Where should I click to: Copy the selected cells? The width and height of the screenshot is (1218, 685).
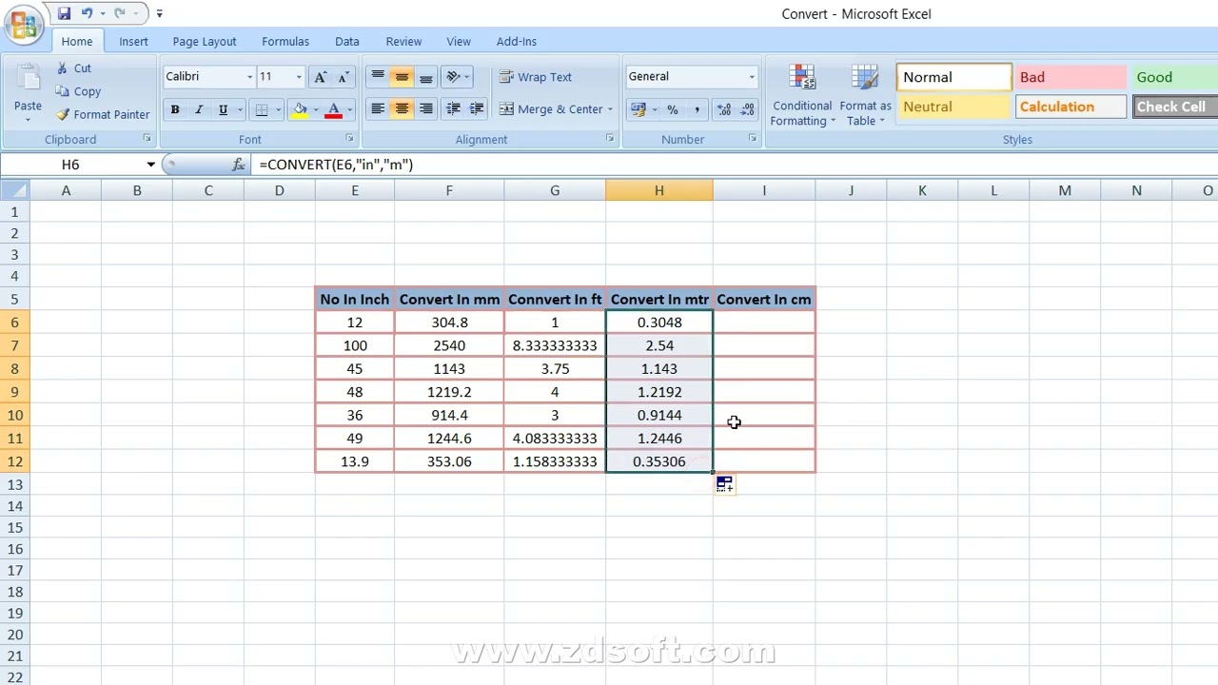(x=78, y=91)
